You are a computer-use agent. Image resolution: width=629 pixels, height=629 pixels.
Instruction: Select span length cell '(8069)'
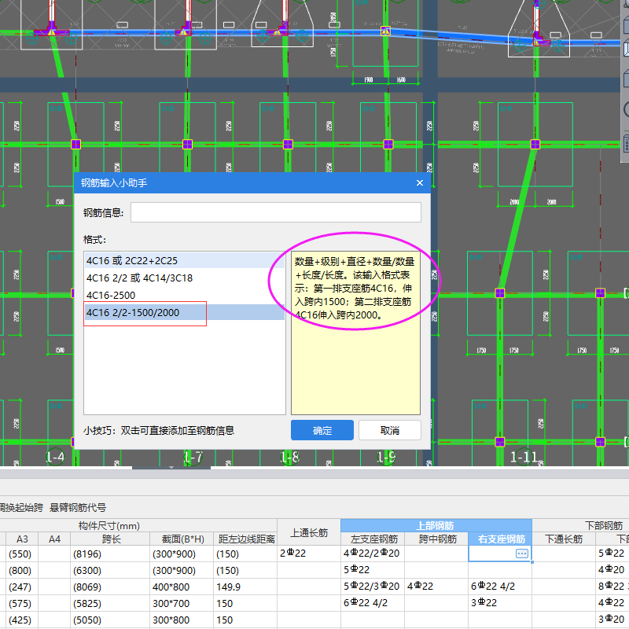coord(110,587)
